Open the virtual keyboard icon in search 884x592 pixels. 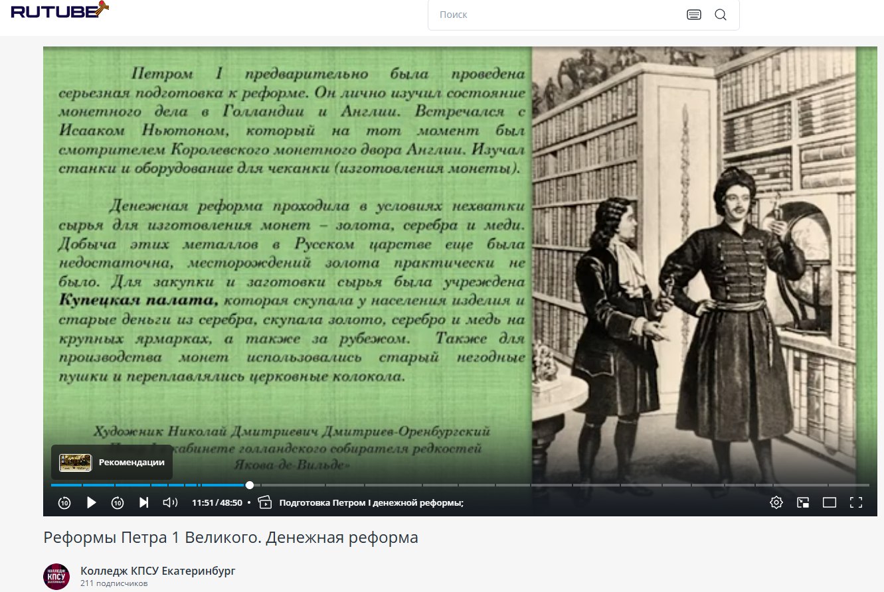pos(694,15)
